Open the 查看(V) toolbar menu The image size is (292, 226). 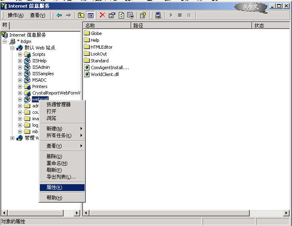(37, 15)
